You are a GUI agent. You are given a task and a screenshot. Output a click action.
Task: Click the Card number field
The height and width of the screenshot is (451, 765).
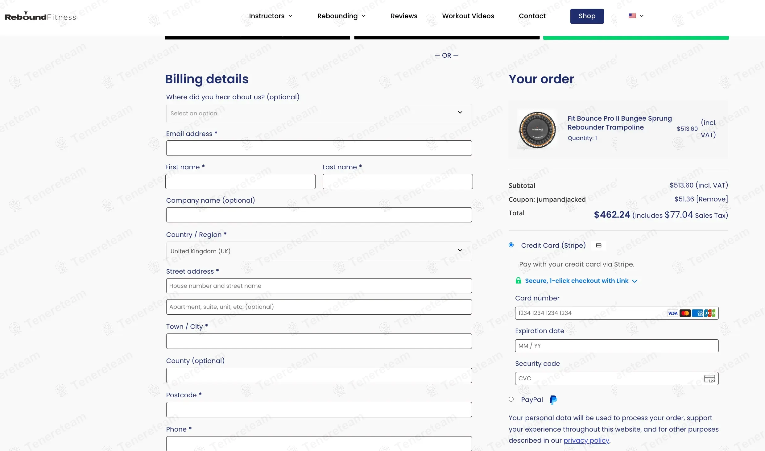[x=617, y=313]
